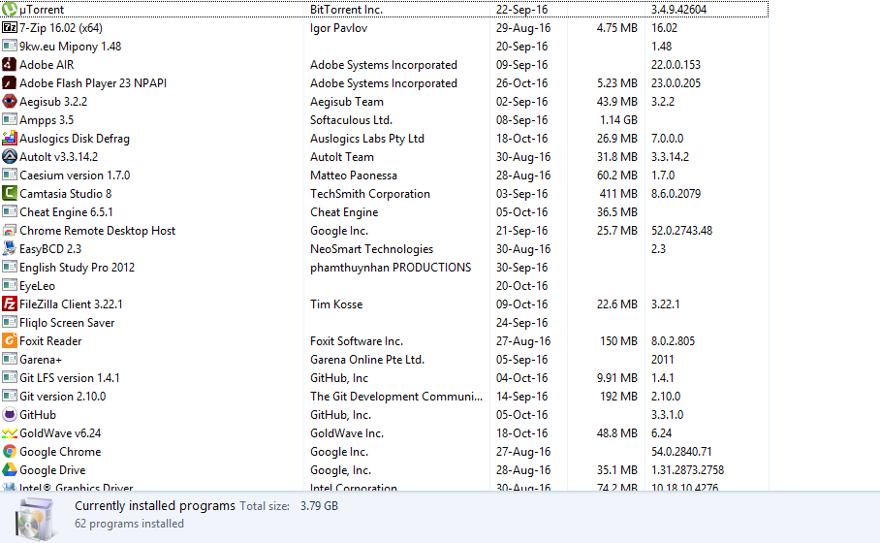Click the Garena+ program icon

10,360
